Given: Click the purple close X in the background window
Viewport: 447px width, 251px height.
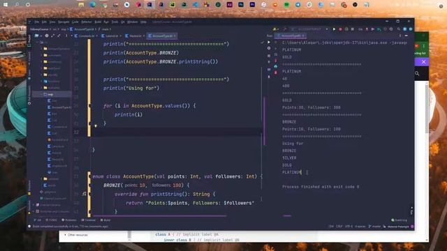Looking at the screenshot, I should [x=424, y=62].
